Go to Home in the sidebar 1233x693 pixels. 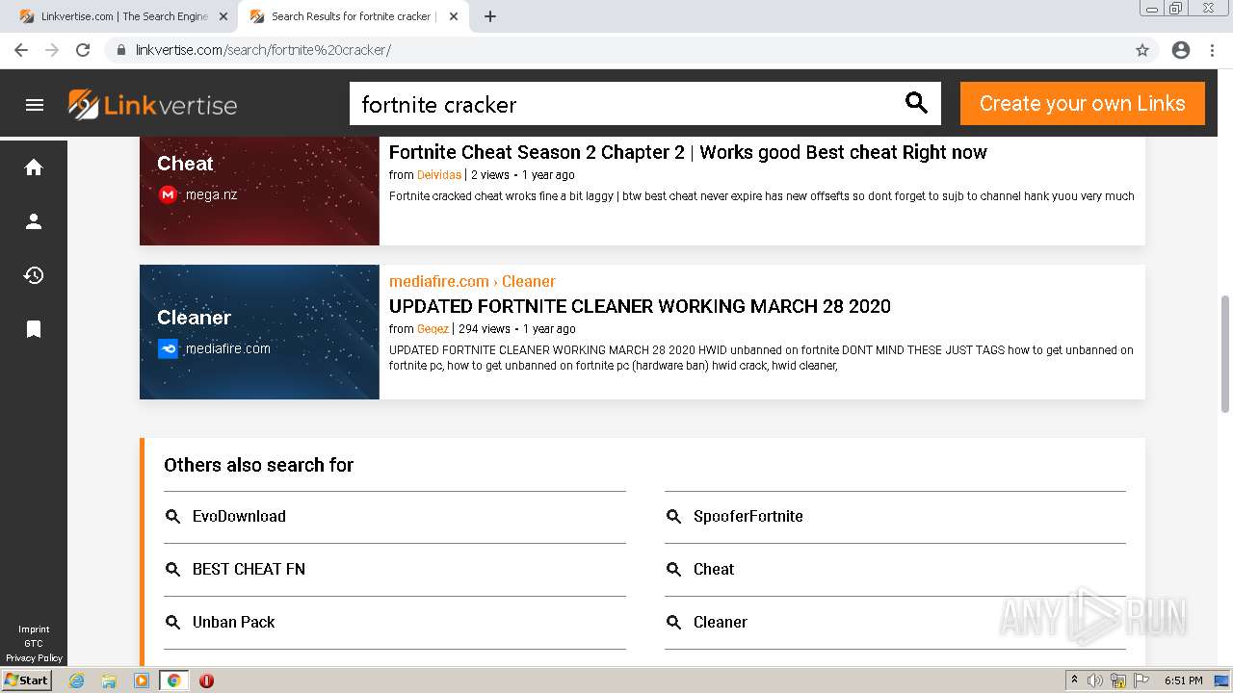[x=34, y=167]
